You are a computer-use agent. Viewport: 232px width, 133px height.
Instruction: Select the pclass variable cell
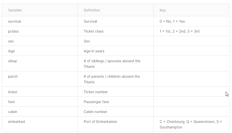click(x=40, y=31)
